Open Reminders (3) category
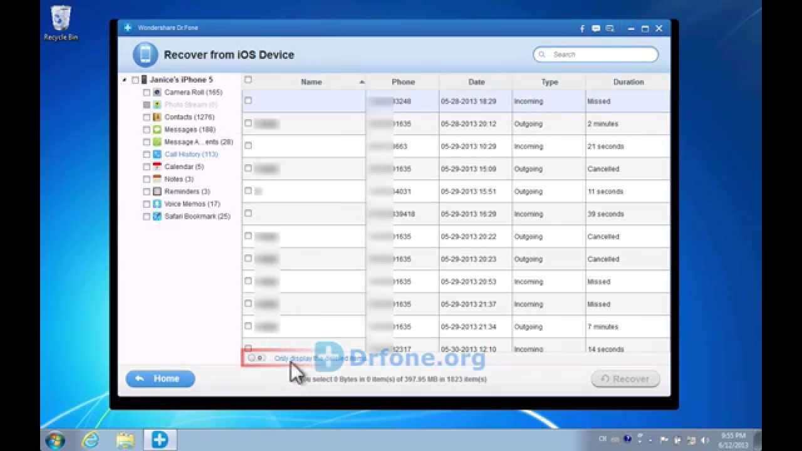The image size is (802, 451). coord(187,192)
